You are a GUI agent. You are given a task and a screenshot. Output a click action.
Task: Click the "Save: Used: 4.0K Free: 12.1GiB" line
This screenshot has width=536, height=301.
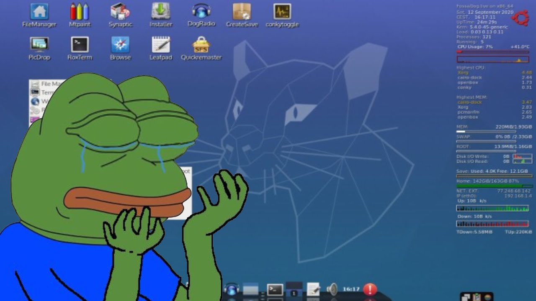coord(492,171)
